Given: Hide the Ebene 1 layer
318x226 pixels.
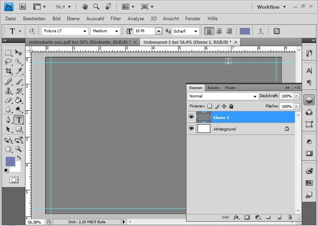Looking at the screenshot, I should [x=191, y=117].
